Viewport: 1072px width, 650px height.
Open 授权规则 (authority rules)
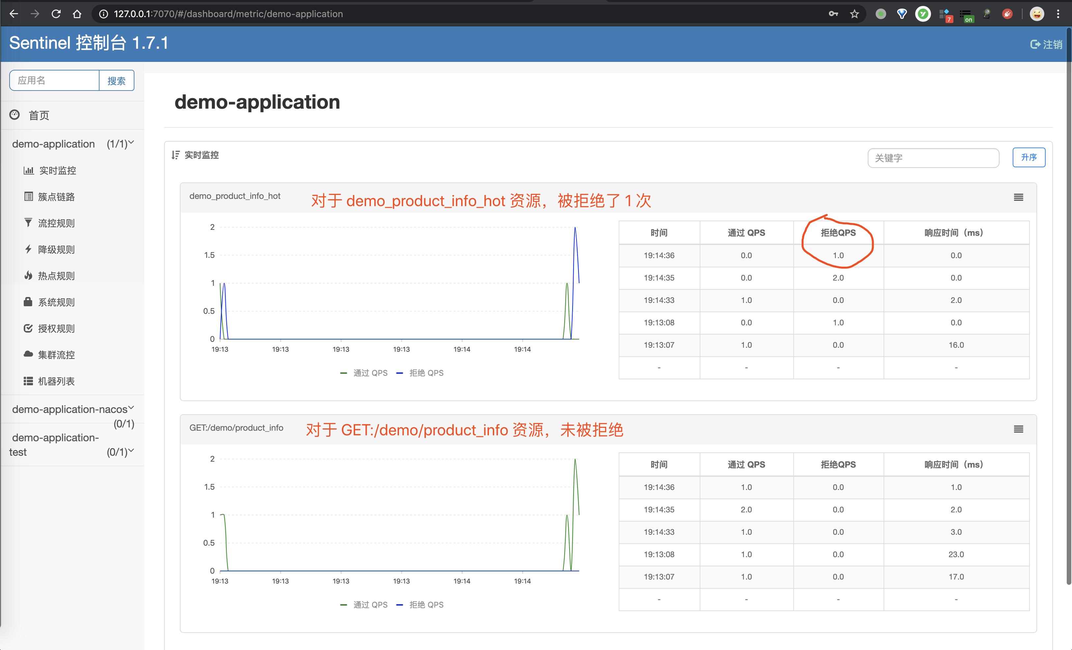coord(56,328)
